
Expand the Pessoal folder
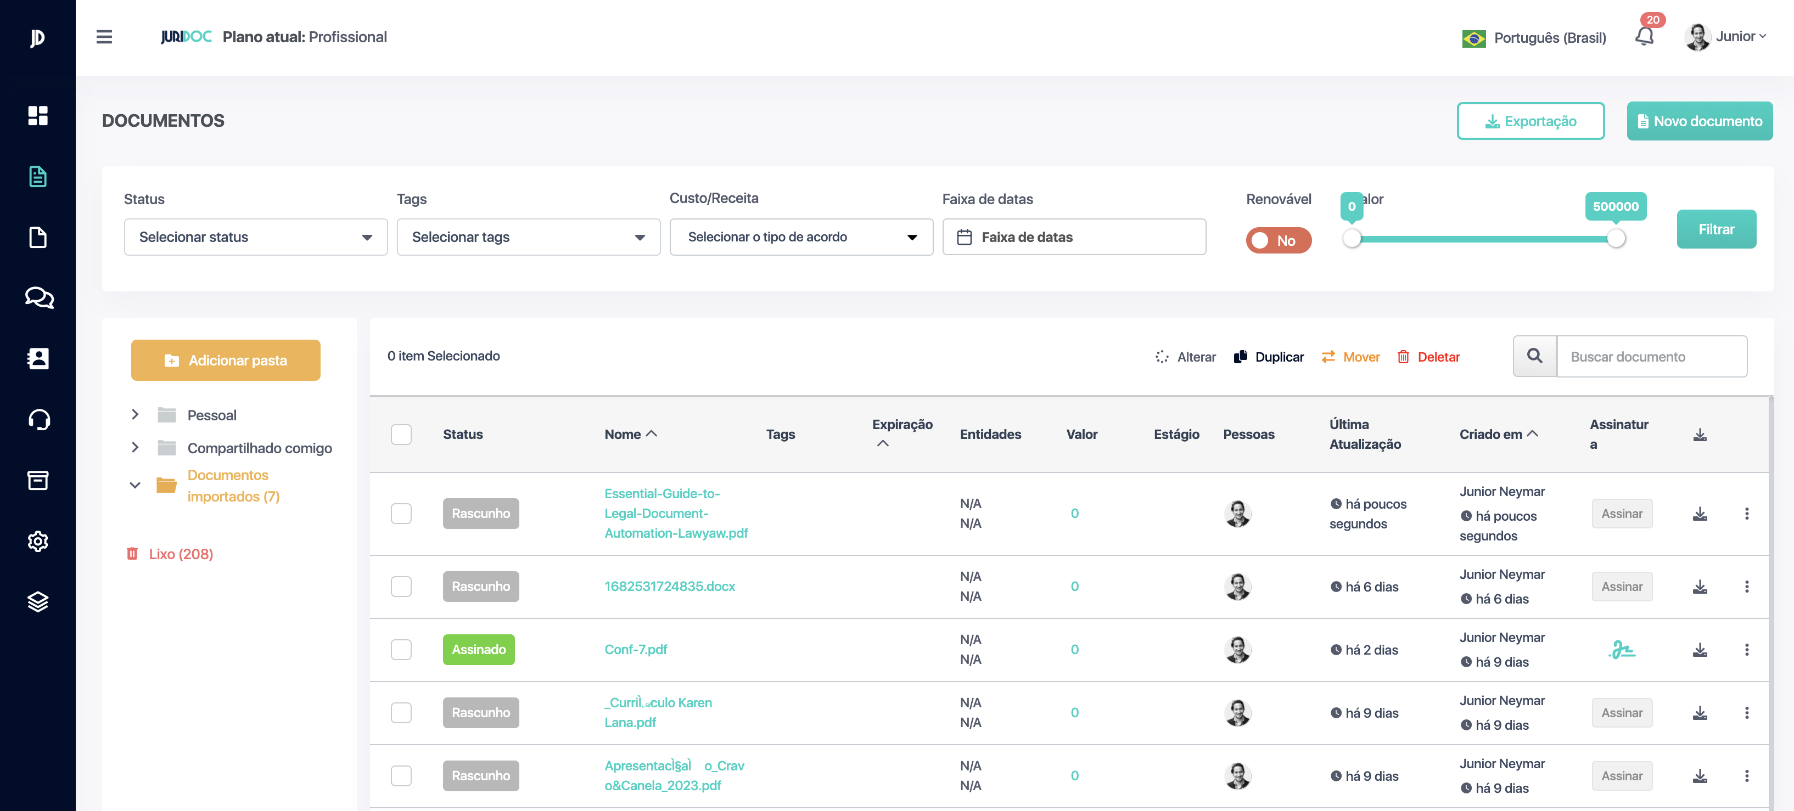pos(135,415)
